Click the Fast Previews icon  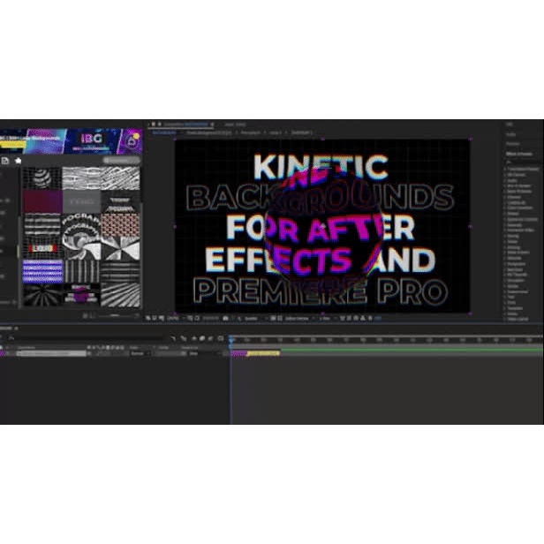tap(349, 318)
